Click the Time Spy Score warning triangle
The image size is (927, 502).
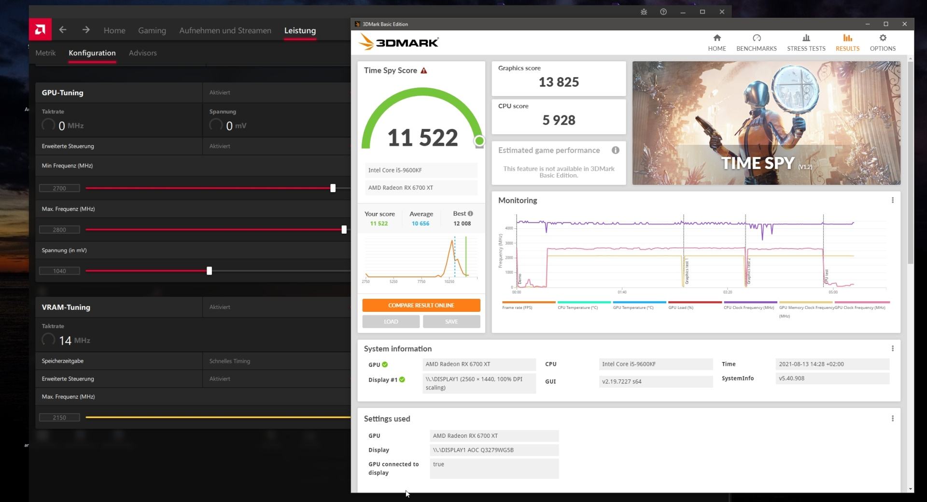click(424, 70)
